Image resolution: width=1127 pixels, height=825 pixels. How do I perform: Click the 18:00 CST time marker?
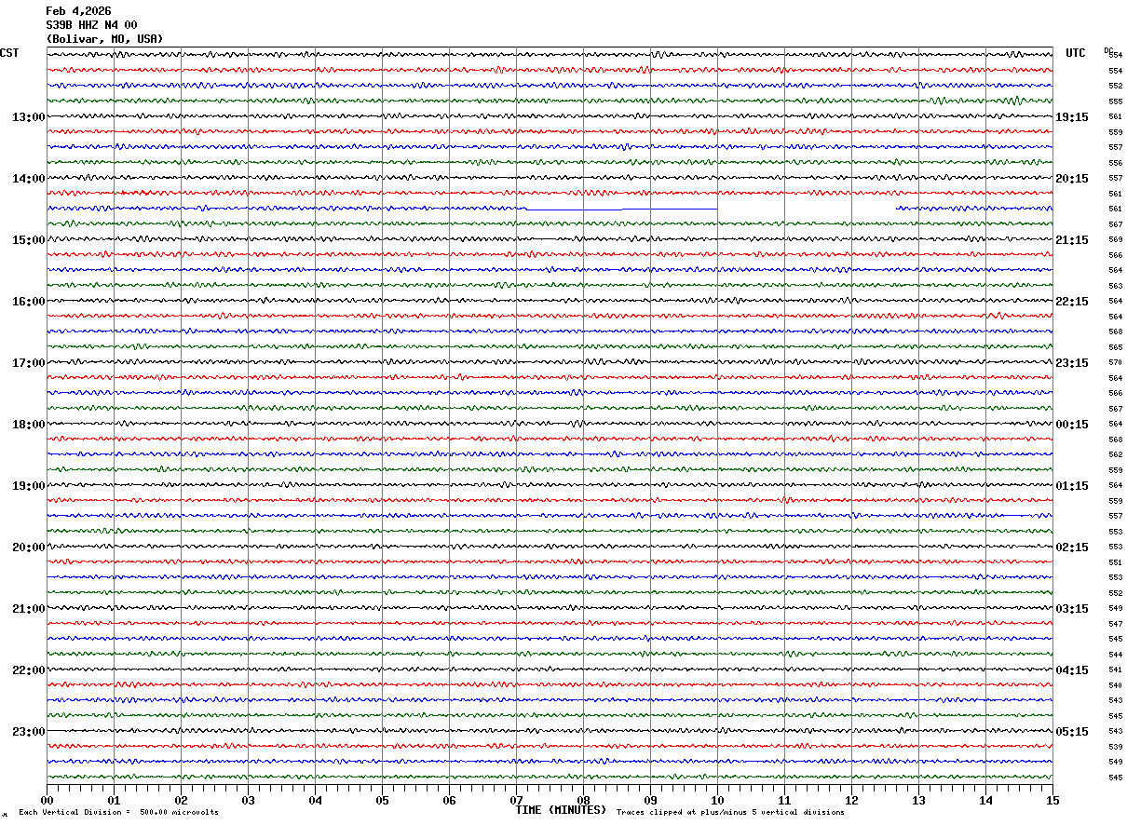[x=28, y=425]
